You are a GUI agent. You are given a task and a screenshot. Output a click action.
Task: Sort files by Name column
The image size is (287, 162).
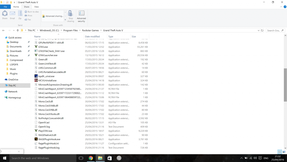click(x=37, y=37)
